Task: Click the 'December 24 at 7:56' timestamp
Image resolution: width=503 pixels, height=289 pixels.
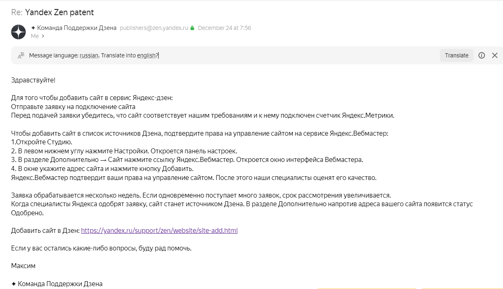Action: click(x=224, y=28)
